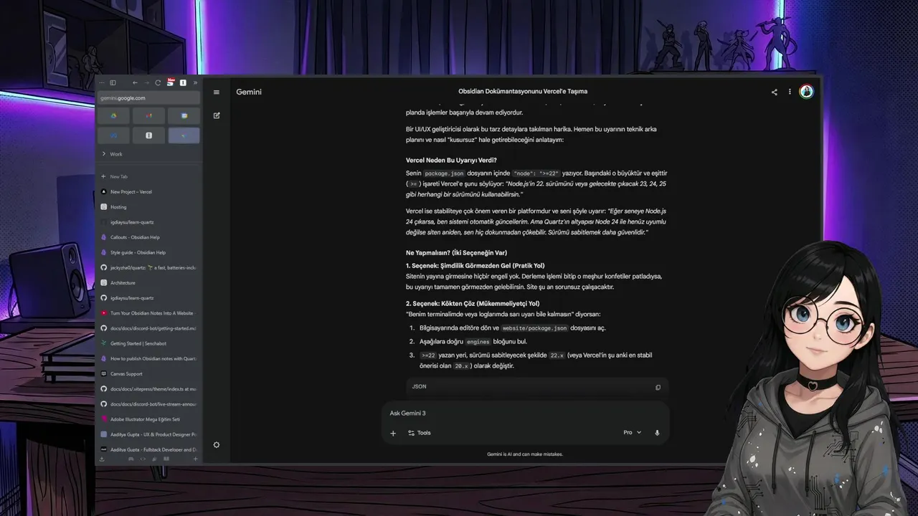Screen dimensions: 918x516
Task: Expand the Work folder
Action: point(149,154)
